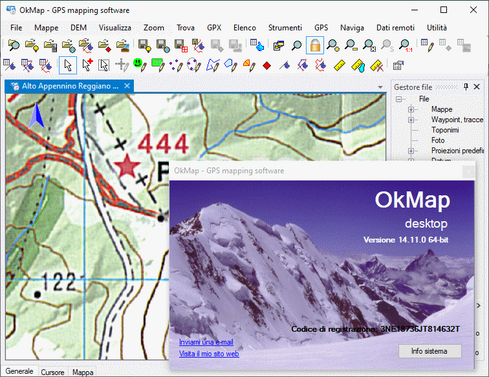Image resolution: width=489 pixels, height=377 pixels.
Task: Open the tracks table list icon
Action: [x=45, y=65]
